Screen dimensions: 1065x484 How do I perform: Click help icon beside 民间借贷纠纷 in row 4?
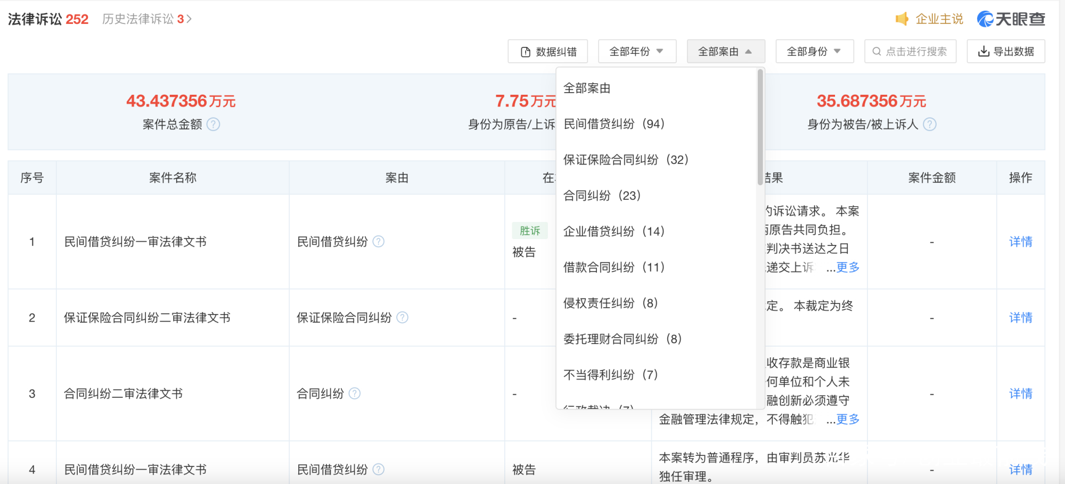379,470
